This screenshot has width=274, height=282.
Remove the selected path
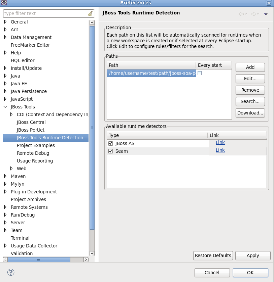pyautogui.click(x=250, y=90)
